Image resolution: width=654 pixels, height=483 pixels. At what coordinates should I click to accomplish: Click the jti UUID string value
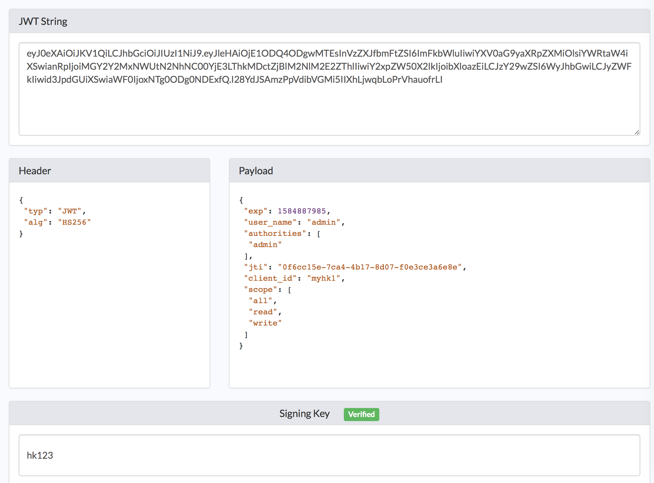point(370,267)
